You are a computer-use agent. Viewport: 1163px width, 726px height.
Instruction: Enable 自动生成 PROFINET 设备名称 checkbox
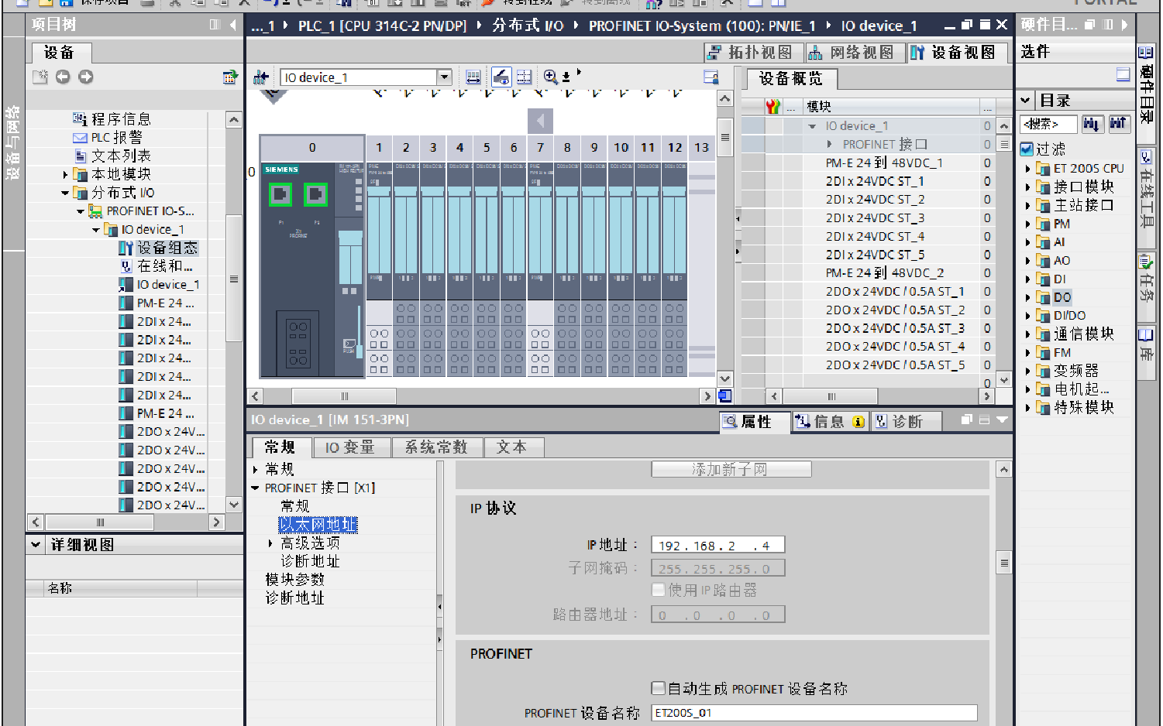659,688
